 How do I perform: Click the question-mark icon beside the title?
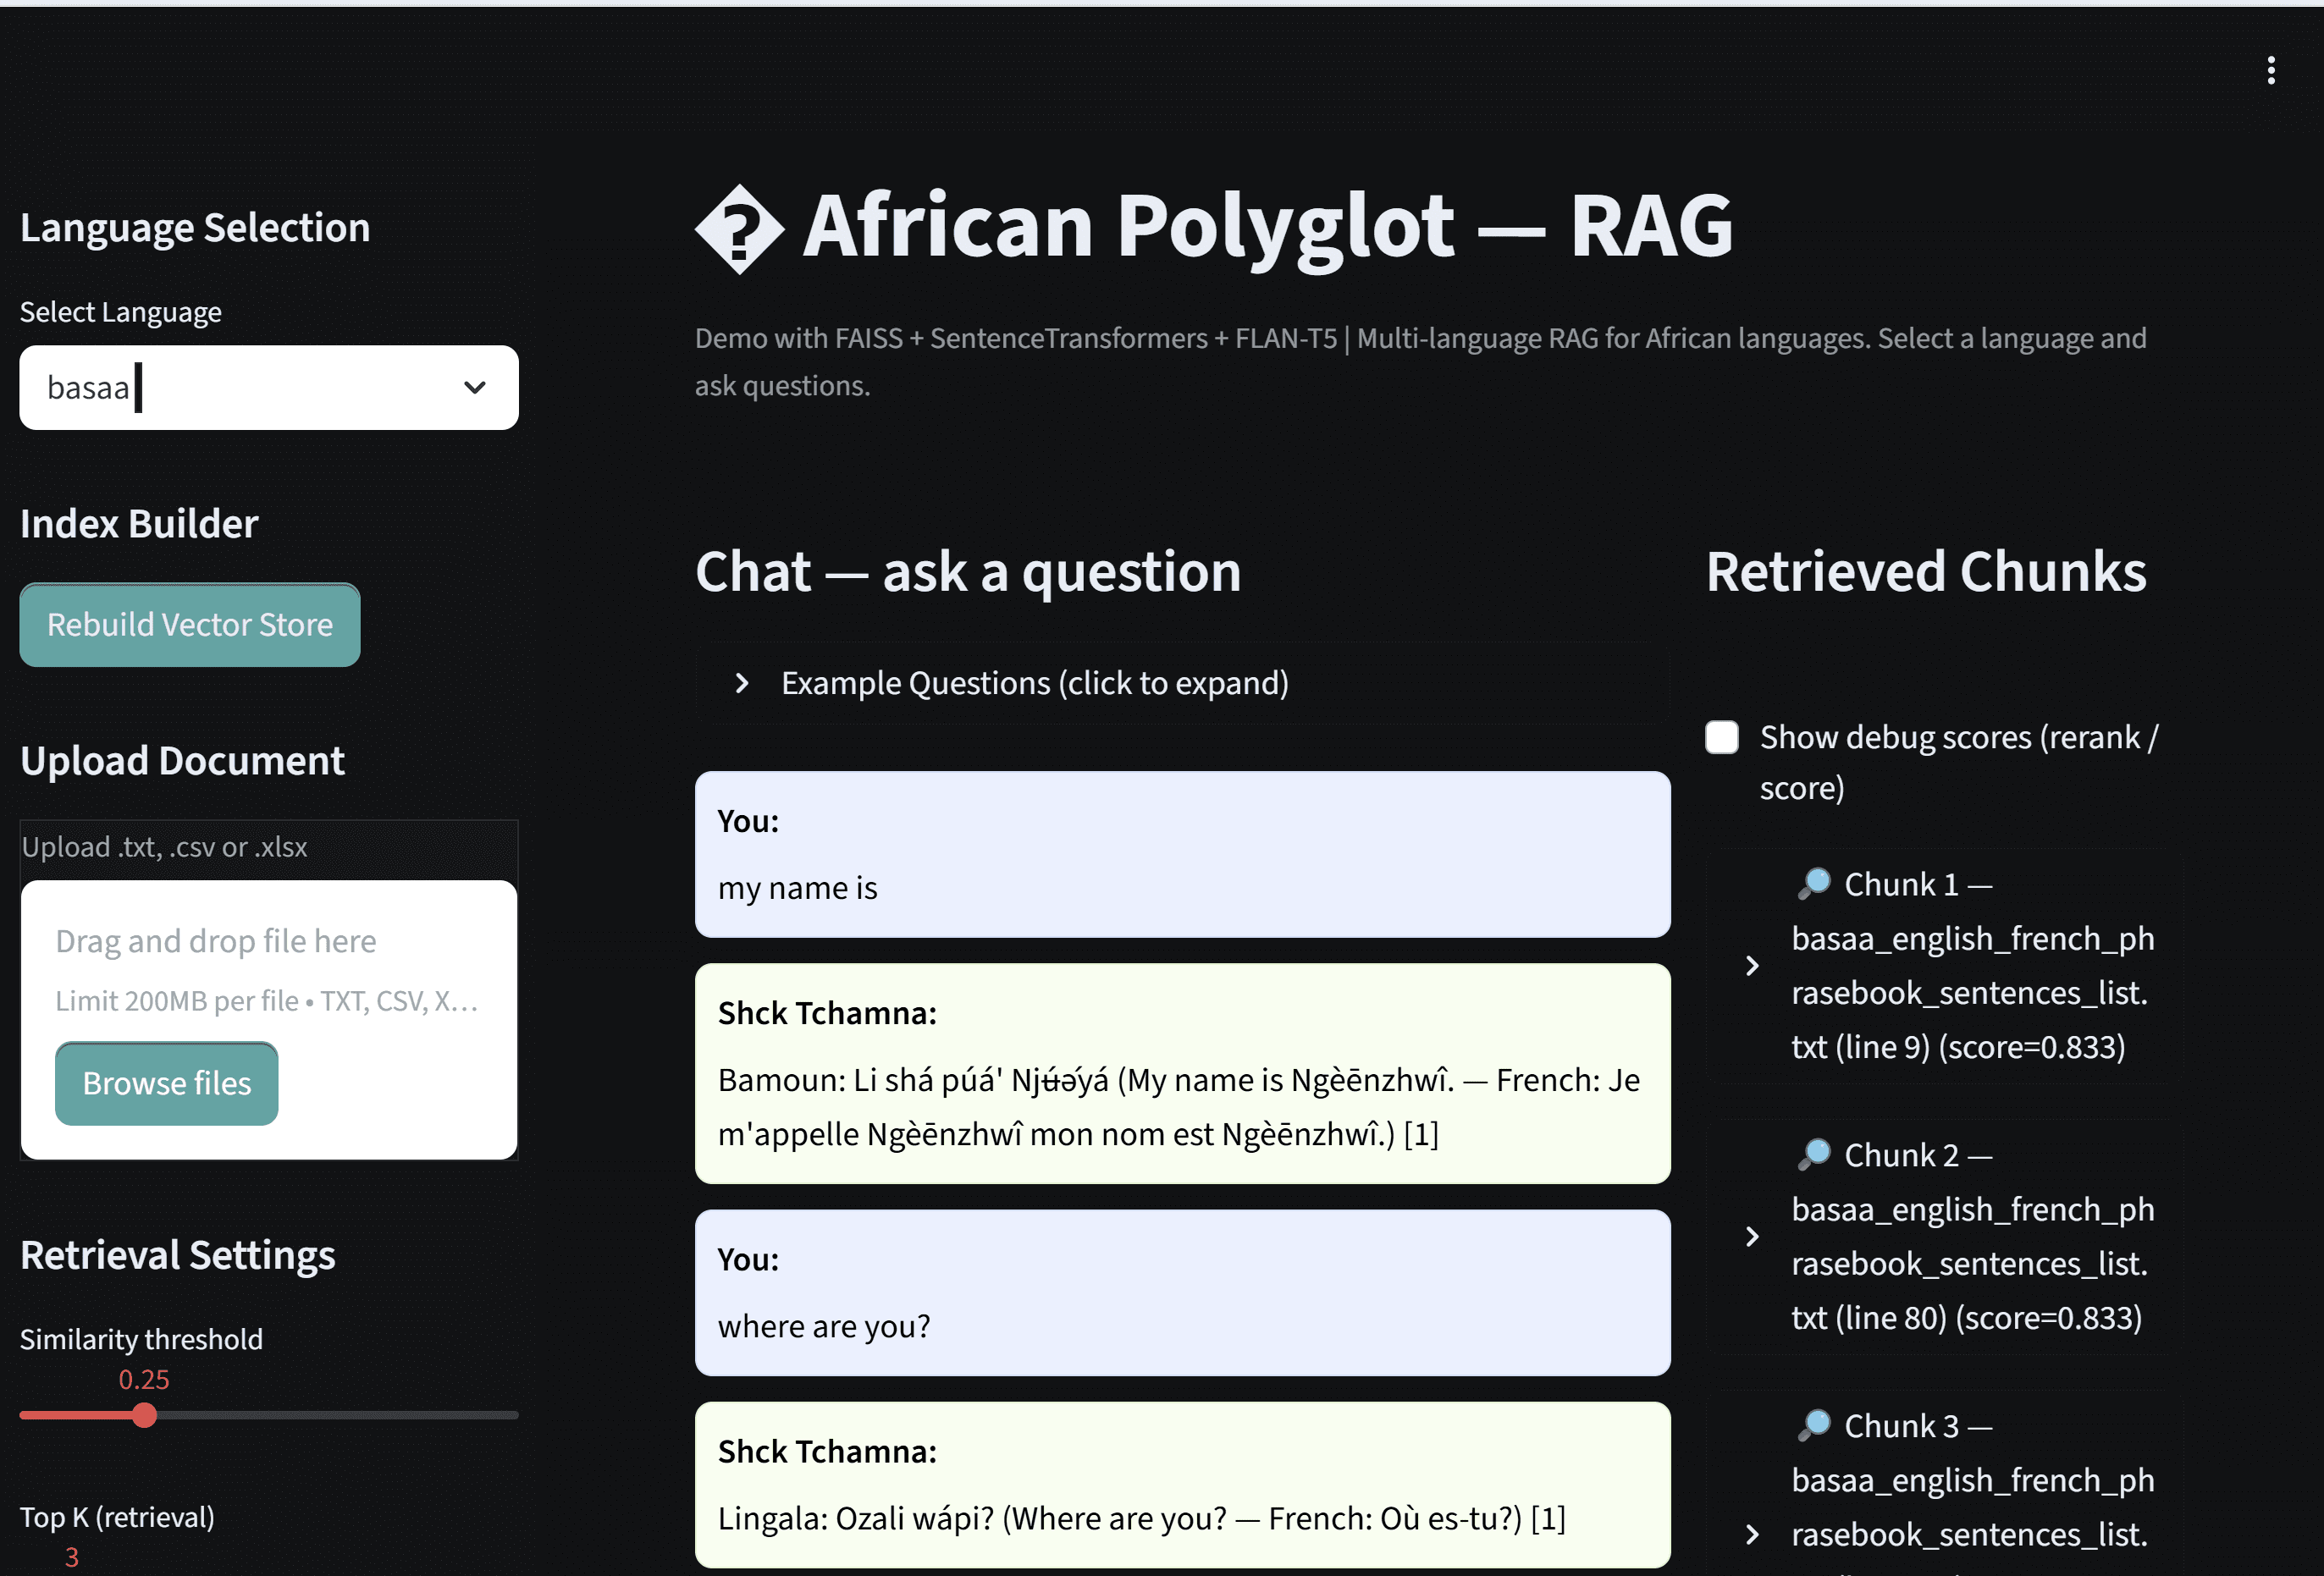click(x=739, y=228)
